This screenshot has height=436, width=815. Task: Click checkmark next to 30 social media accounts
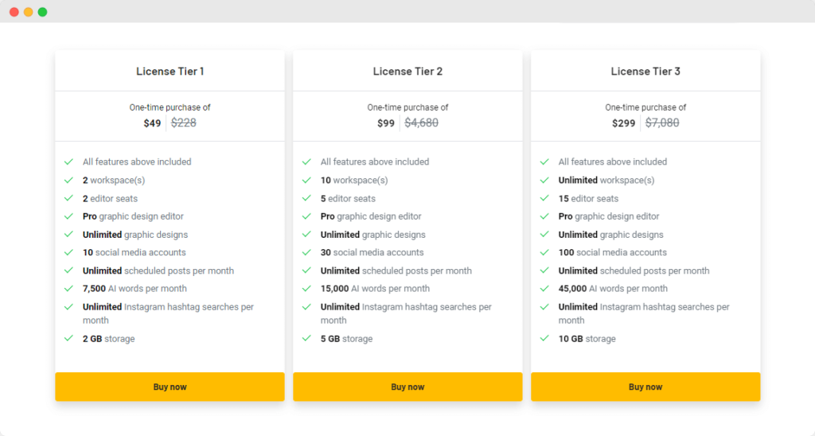tap(306, 252)
